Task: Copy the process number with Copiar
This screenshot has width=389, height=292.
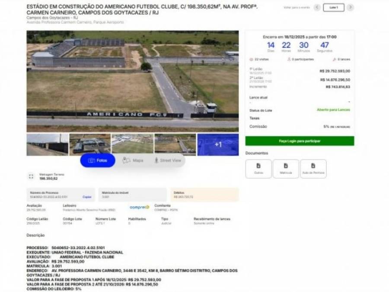Action: (87, 197)
